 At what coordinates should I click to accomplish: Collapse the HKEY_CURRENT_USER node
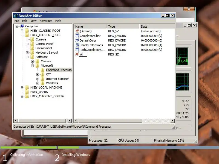tap(22, 35)
